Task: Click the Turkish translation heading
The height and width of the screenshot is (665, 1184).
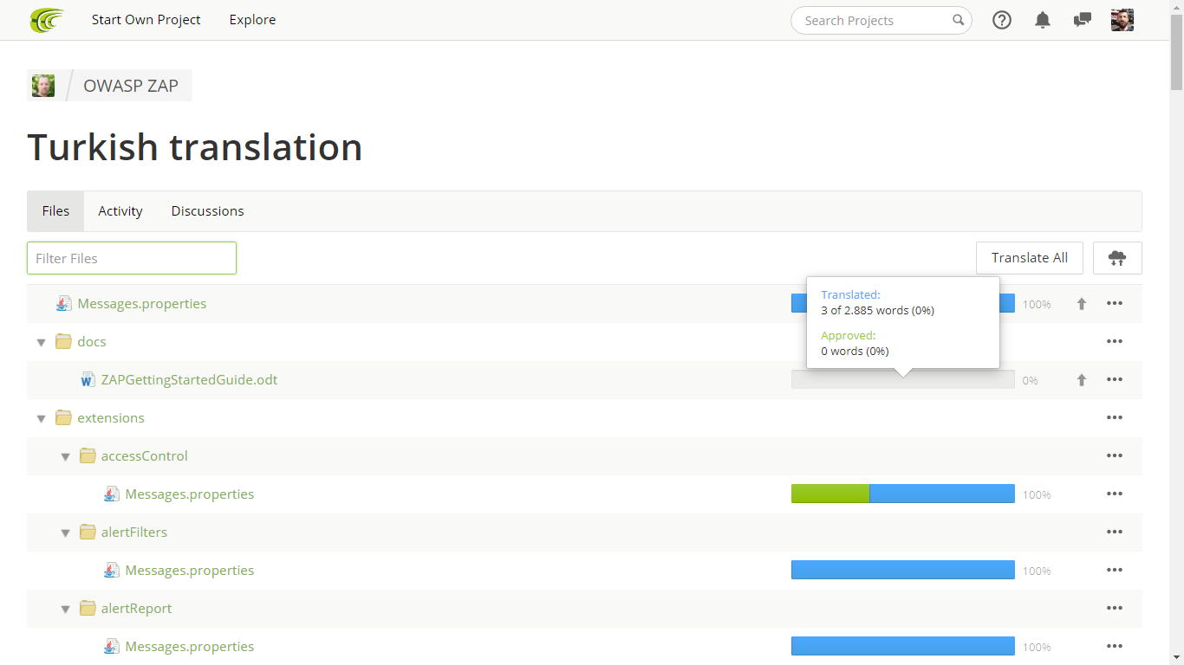Action: point(195,147)
